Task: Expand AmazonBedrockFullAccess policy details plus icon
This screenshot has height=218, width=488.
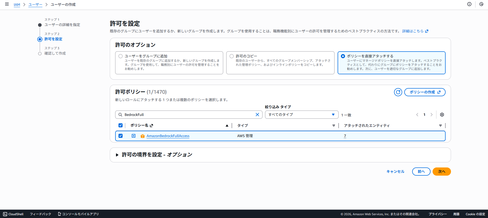Action: (x=133, y=136)
